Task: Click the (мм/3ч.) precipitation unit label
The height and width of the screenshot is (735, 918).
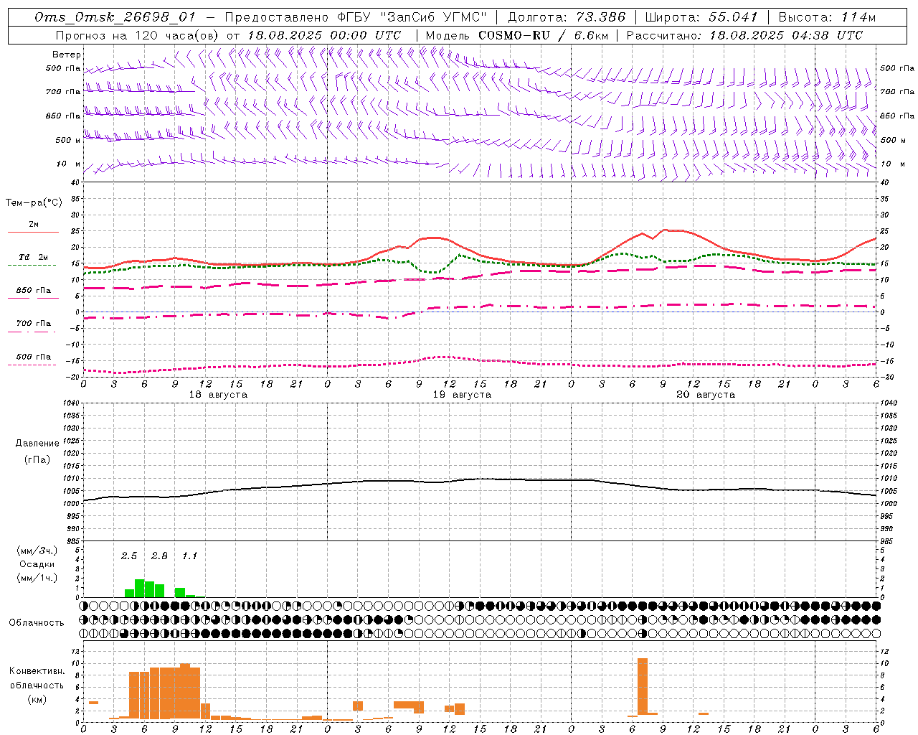Action: pyautogui.click(x=37, y=551)
